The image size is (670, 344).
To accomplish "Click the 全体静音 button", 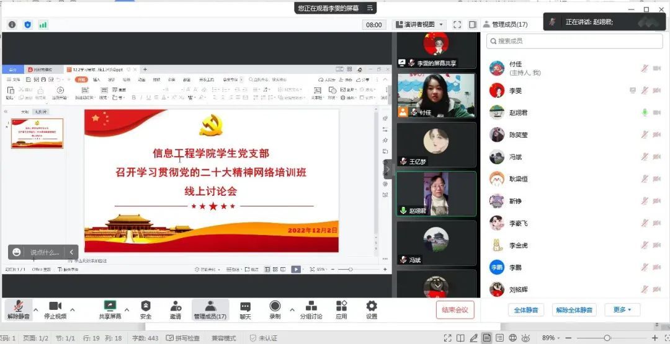I will pos(526,310).
